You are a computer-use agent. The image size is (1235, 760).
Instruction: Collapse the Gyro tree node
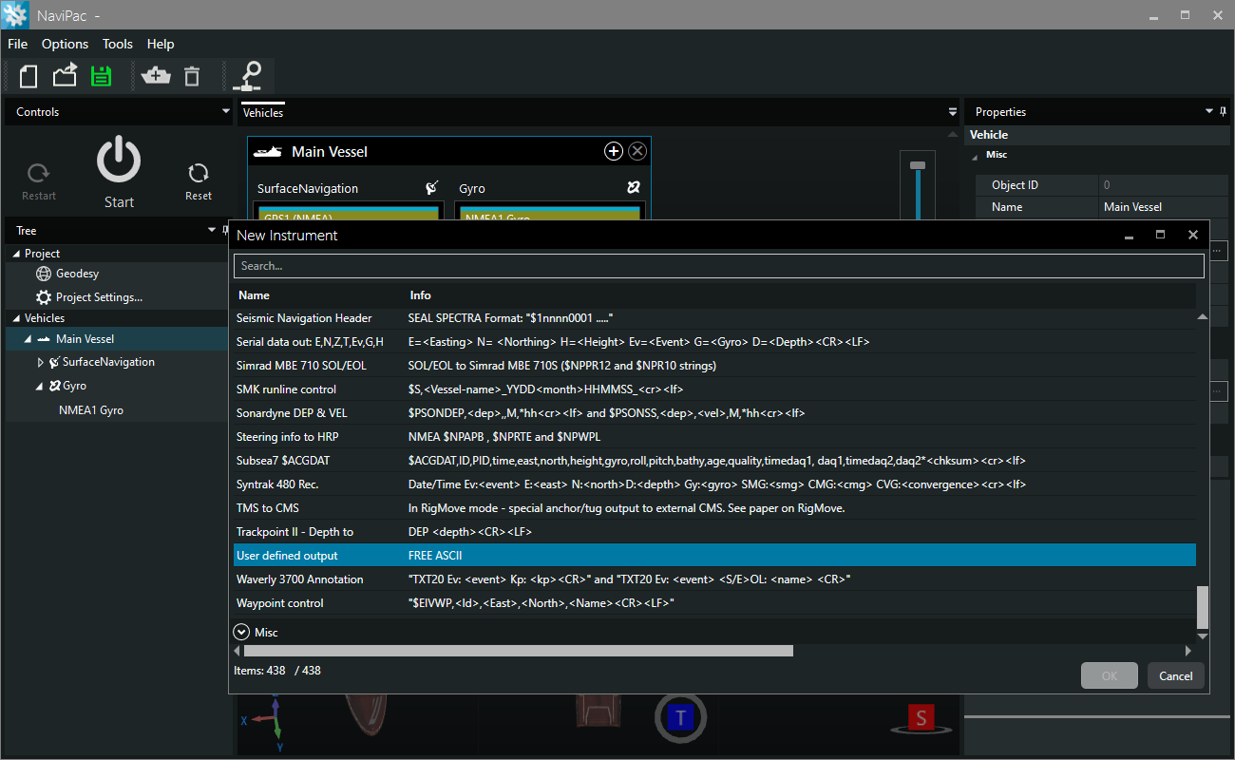40,386
